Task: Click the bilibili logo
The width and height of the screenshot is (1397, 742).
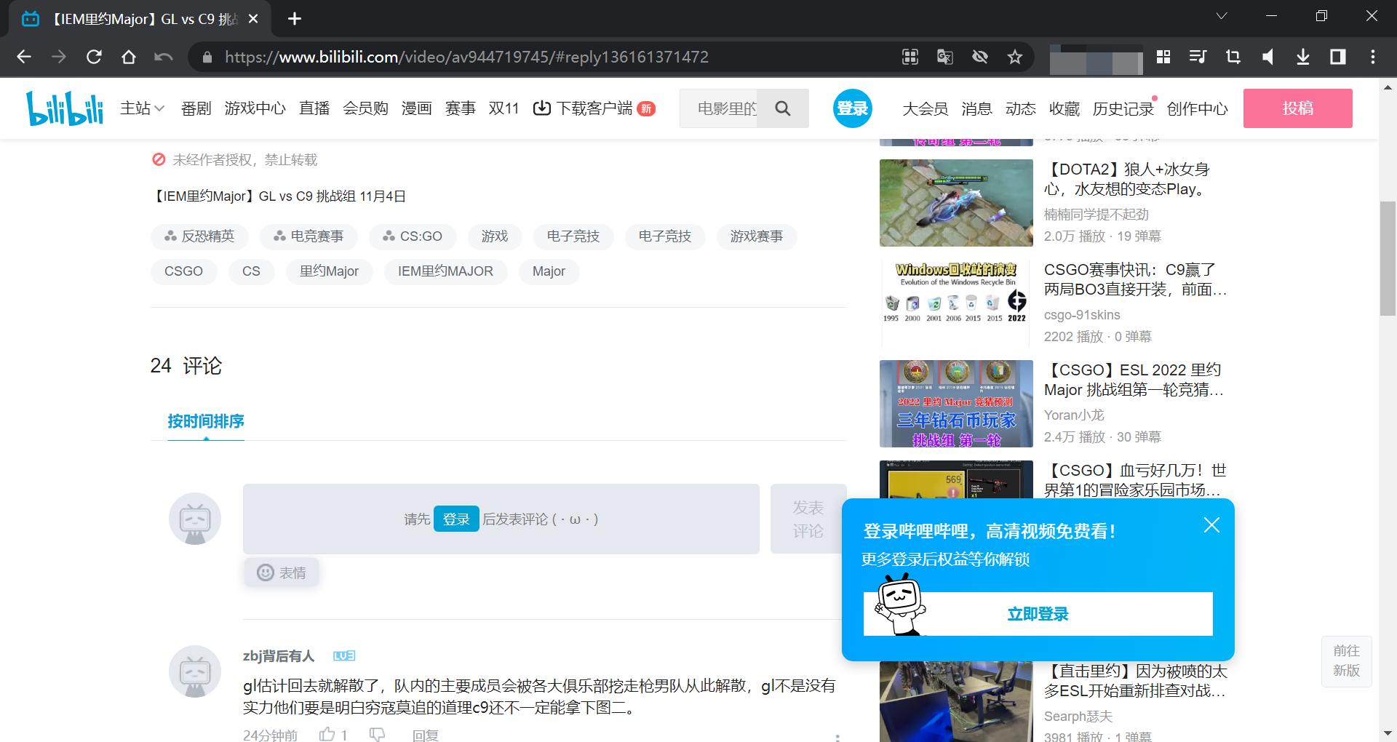Action: (64, 108)
